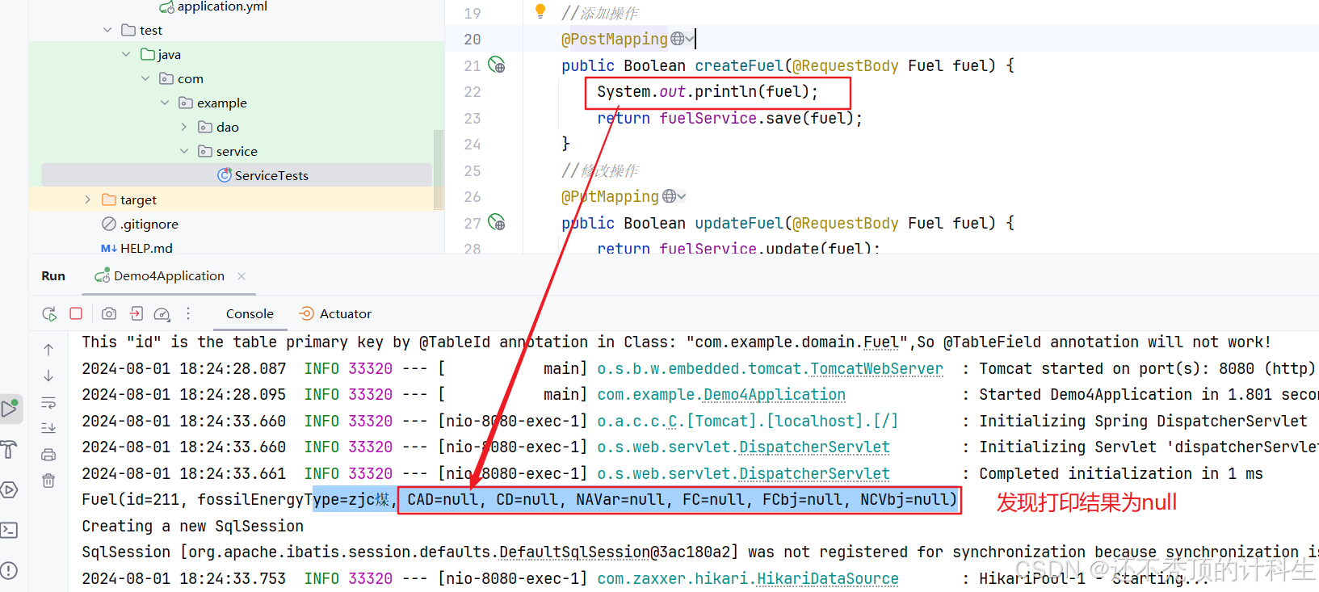Open the Build hammer tool window
This screenshot has height=592, width=1319.
[9, 450]
